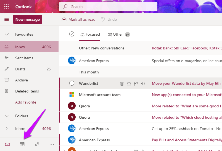Expand the Inbox folder under Folders
This screenshot has height=151, width=222.
[7, 128]
